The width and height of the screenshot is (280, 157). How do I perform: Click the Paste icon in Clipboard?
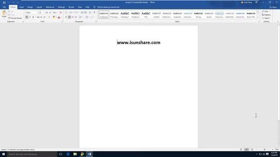click(4, 13)
